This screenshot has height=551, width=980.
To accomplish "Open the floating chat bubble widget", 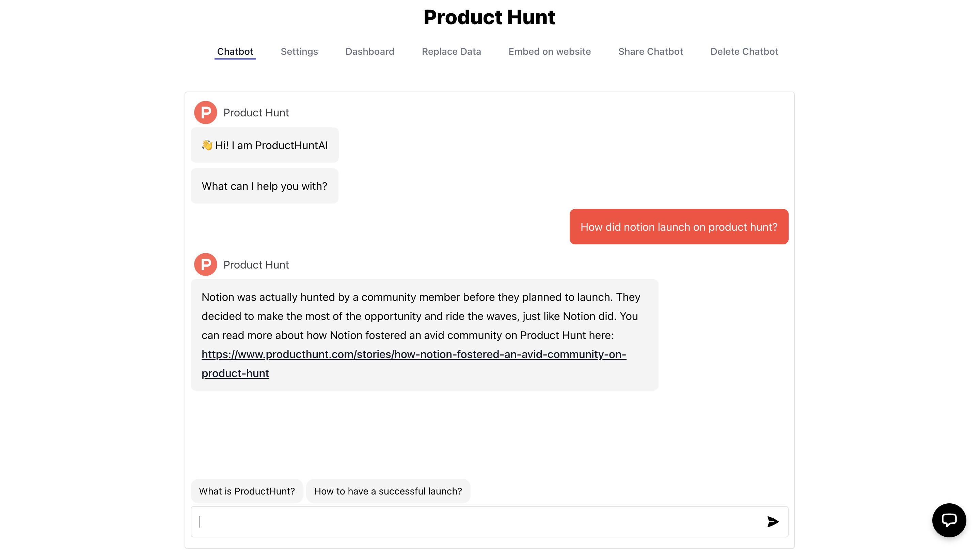I will (x=949, y=520).
